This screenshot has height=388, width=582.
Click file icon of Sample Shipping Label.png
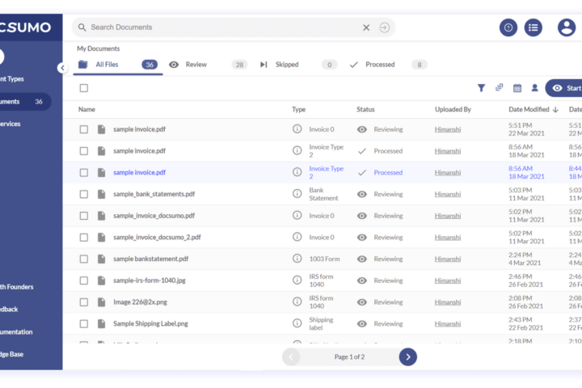(x=101, y=323)
